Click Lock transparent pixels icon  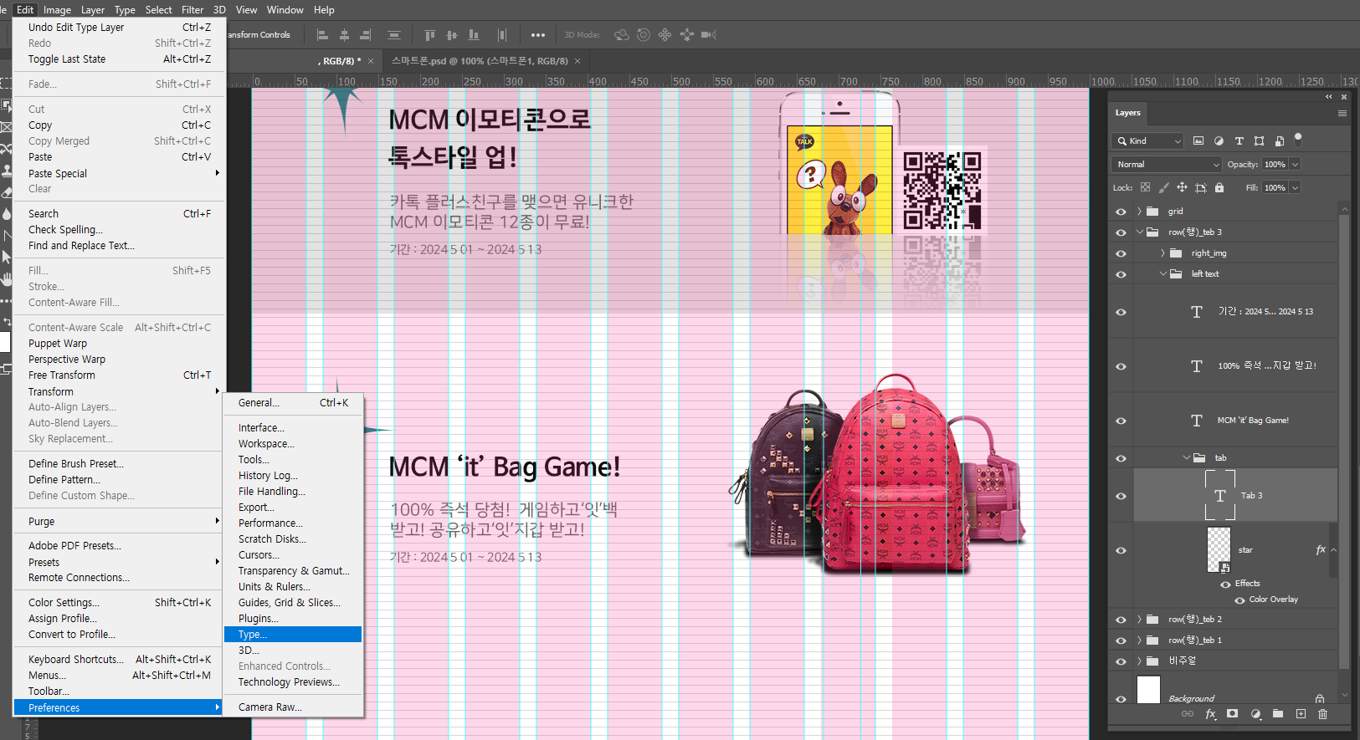click(1145, 187)
